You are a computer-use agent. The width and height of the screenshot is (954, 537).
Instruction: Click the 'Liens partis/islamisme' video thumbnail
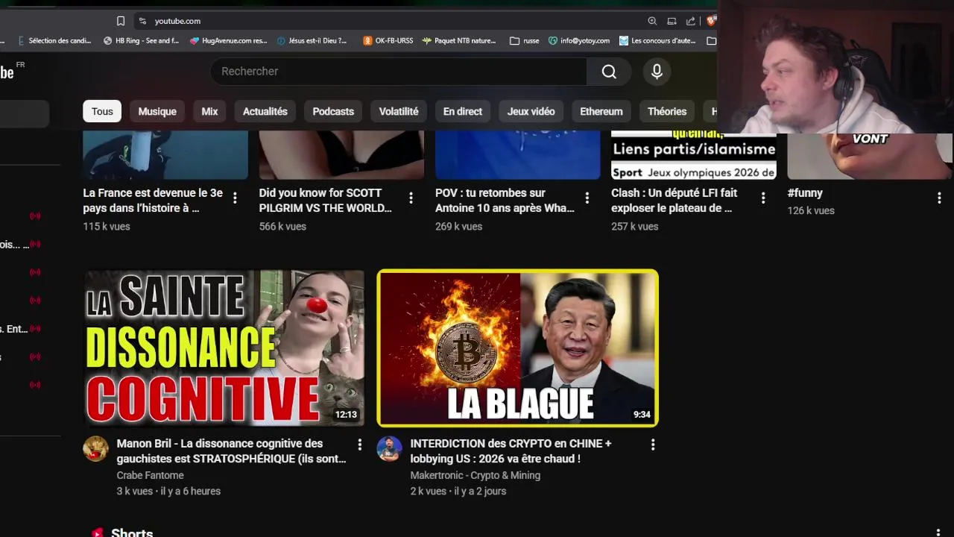694,154
